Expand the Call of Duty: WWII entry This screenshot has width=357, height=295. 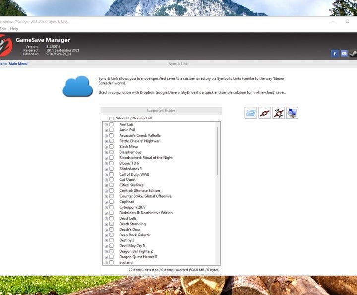106,175
